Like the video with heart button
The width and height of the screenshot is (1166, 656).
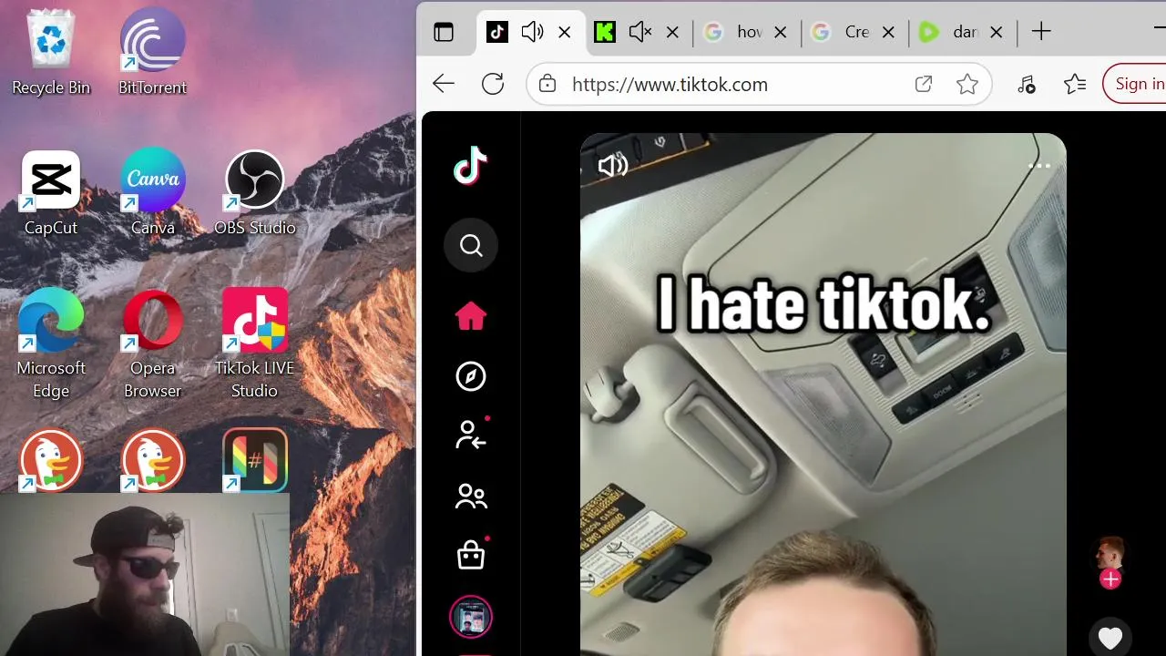(x=1110, y=638)
